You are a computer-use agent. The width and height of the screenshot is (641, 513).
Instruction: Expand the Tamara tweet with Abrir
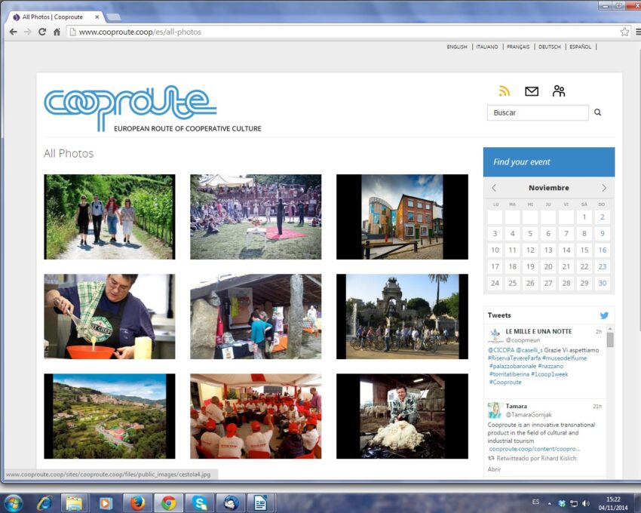tap(494, 469)
